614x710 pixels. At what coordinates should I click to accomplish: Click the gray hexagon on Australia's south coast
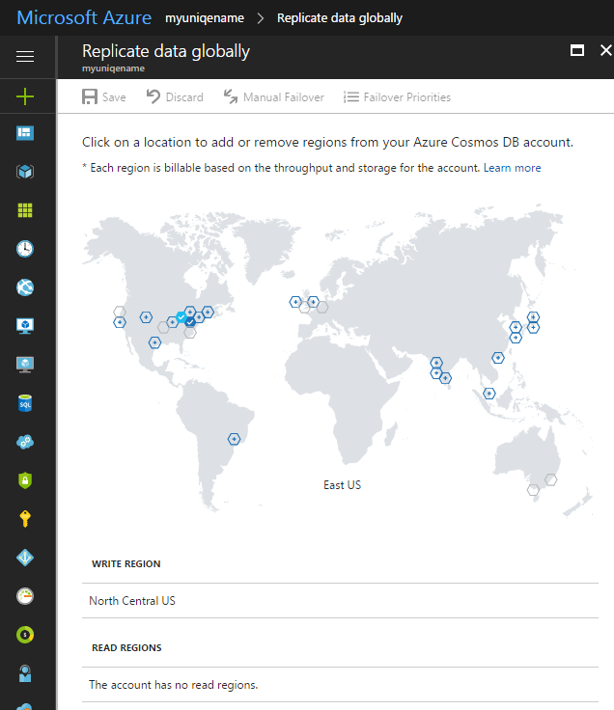[533, 489]
